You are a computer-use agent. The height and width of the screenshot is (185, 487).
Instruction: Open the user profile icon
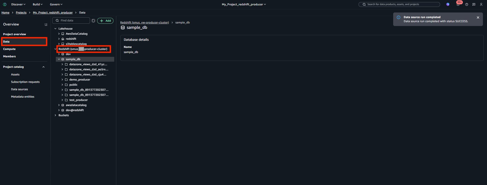click(x=481, y=4)
